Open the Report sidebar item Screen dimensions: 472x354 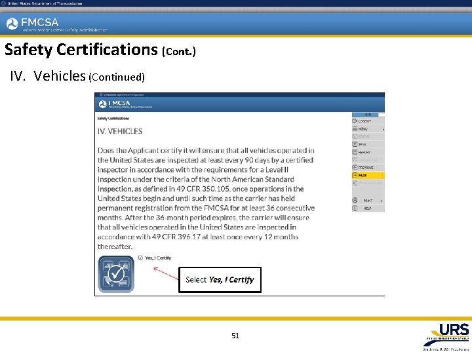coord(368,152)
